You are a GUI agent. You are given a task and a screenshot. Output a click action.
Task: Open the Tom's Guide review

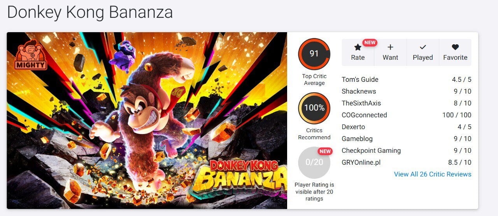[360, 79]
